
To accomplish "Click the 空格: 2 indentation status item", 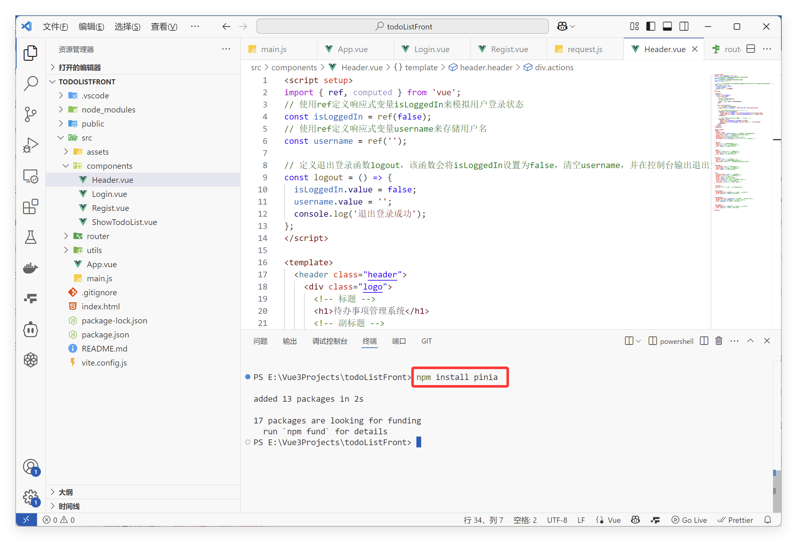I will (x=525, y=520).
